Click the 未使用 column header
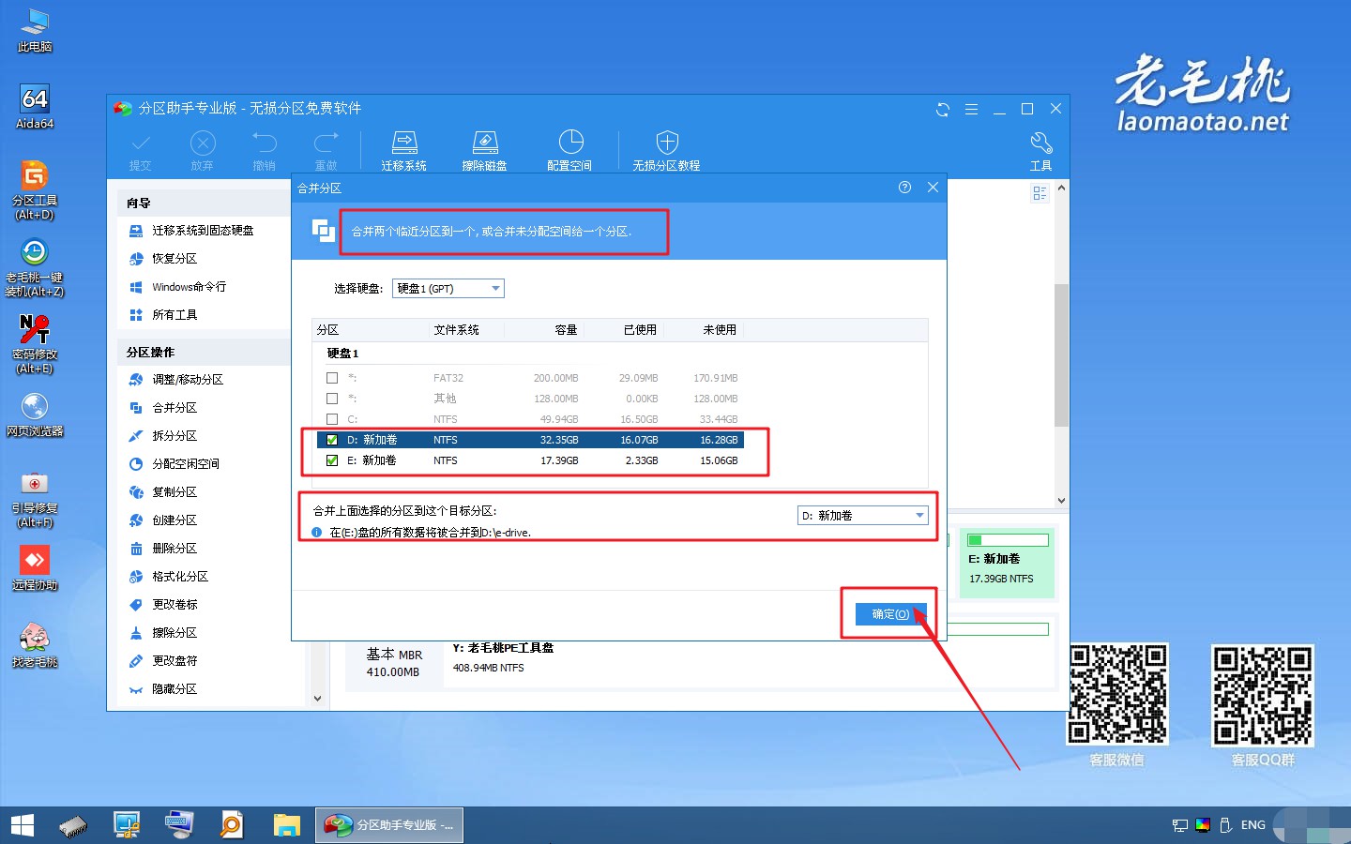Viewport: 1351px width, 844px height. tap(720, 330)
